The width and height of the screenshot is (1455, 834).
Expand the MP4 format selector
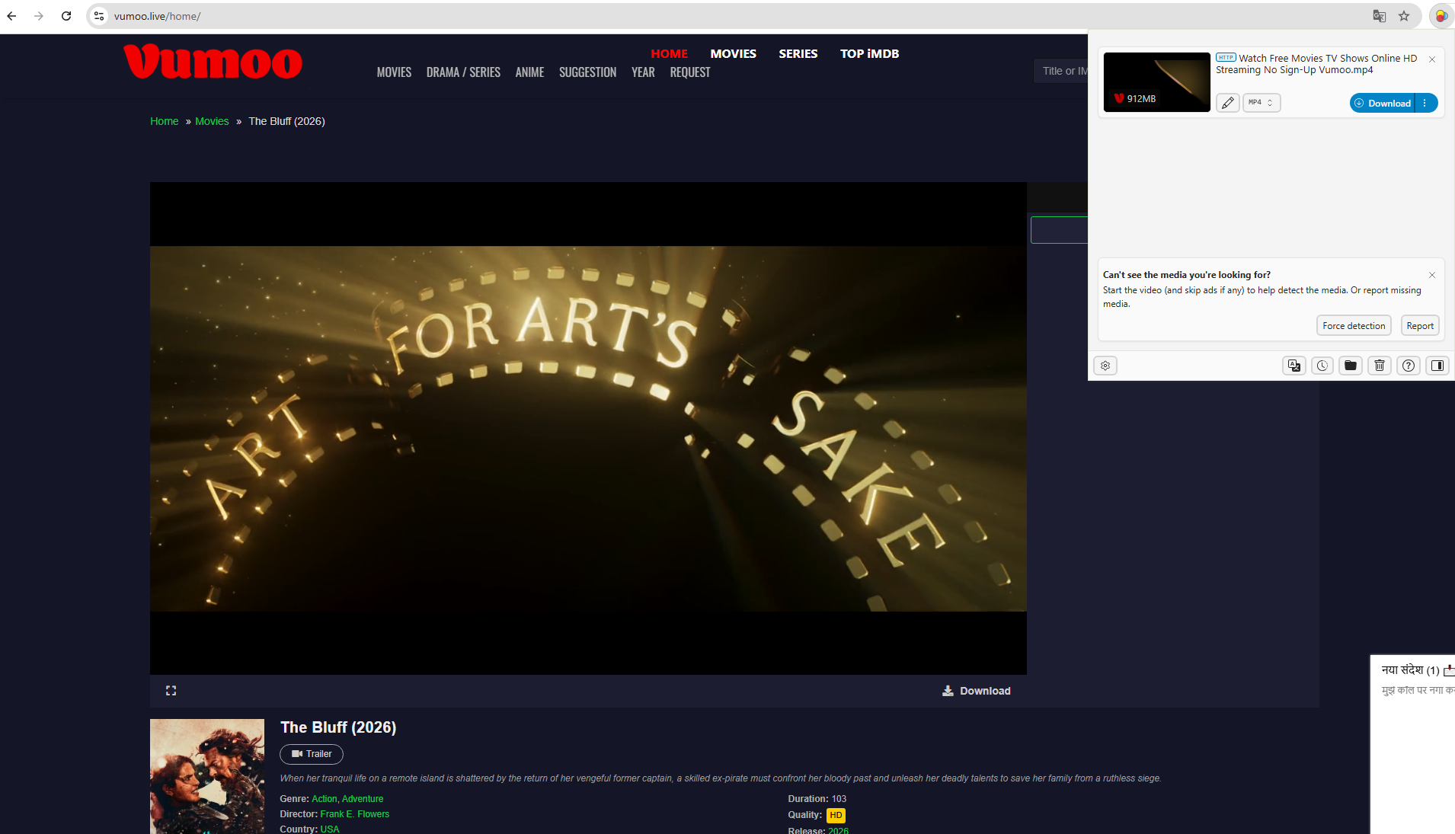(1262, 103)
